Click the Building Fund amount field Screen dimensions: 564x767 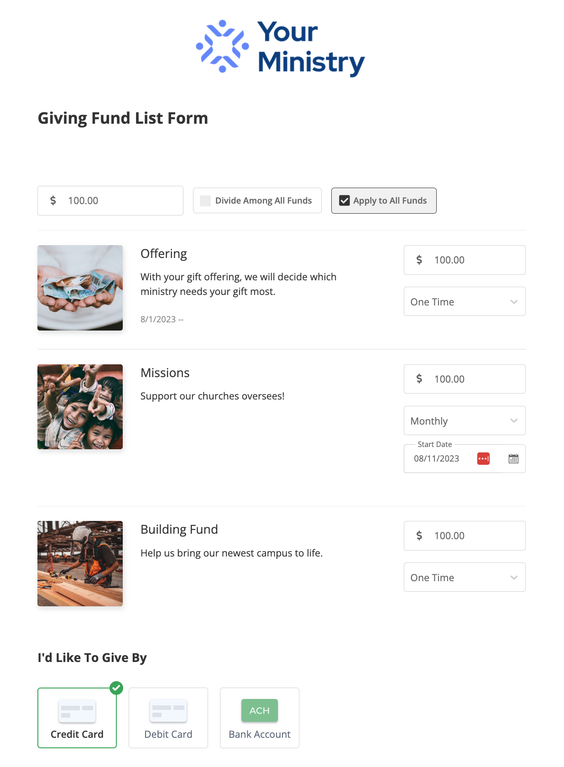pos(475,536)
